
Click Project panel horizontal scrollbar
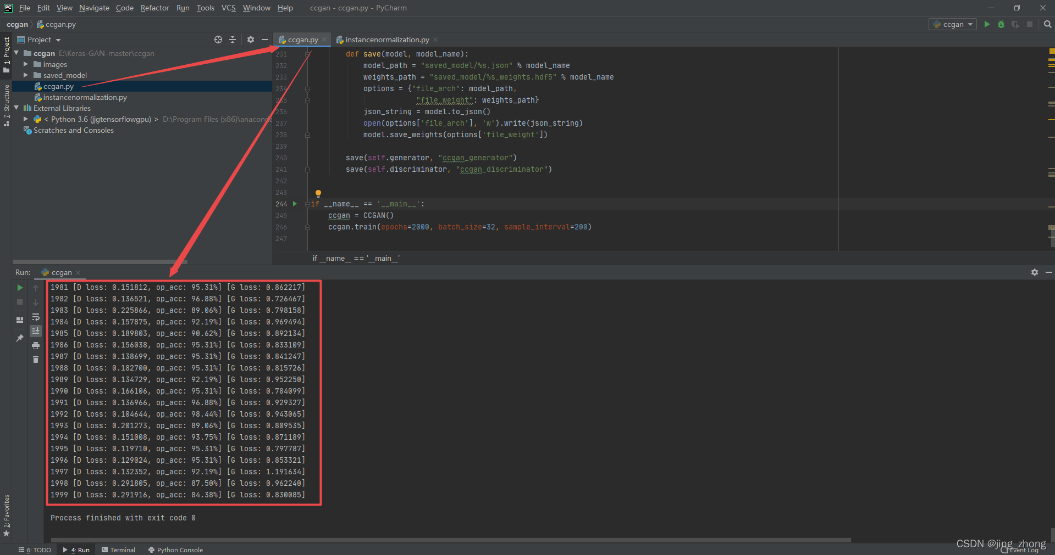(x=100, y=262)
